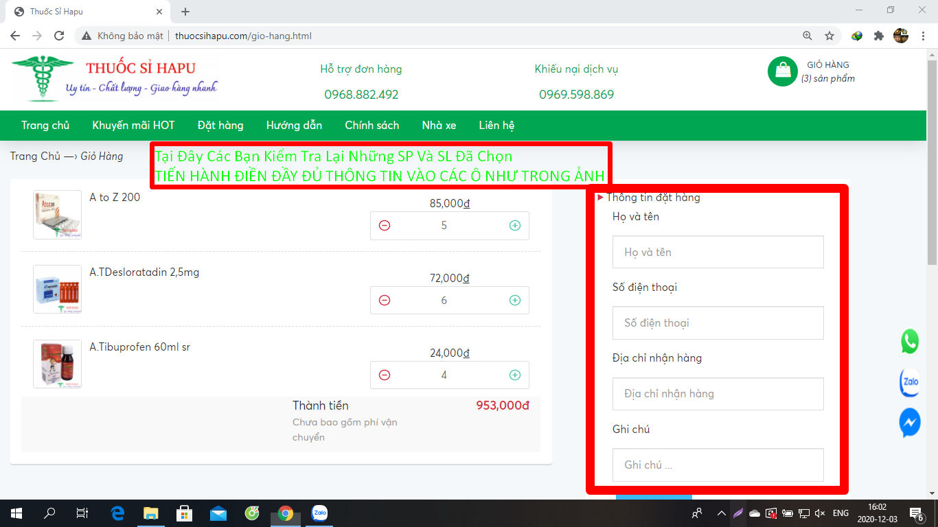Click the A.Tibuprofen syrup product thumbnail

point(57,364)
